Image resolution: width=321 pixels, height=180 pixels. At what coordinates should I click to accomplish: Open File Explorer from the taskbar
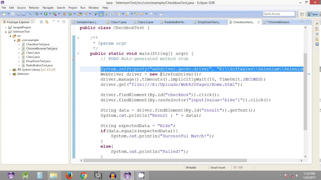(53, 175)
